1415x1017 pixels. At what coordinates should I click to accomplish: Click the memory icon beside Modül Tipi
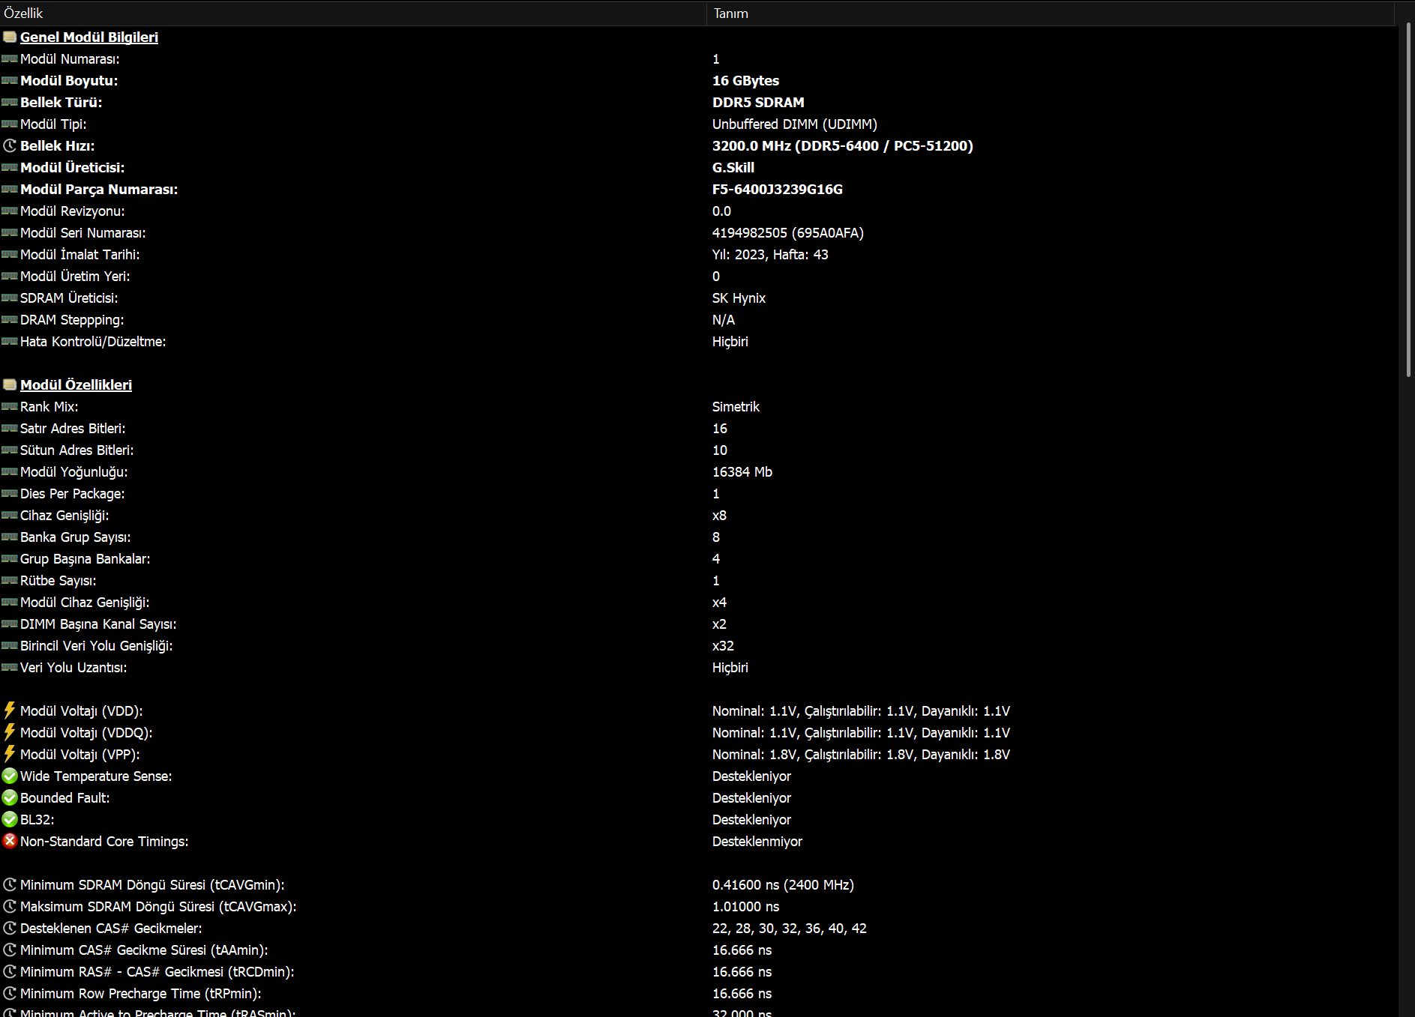click(10, 124)
